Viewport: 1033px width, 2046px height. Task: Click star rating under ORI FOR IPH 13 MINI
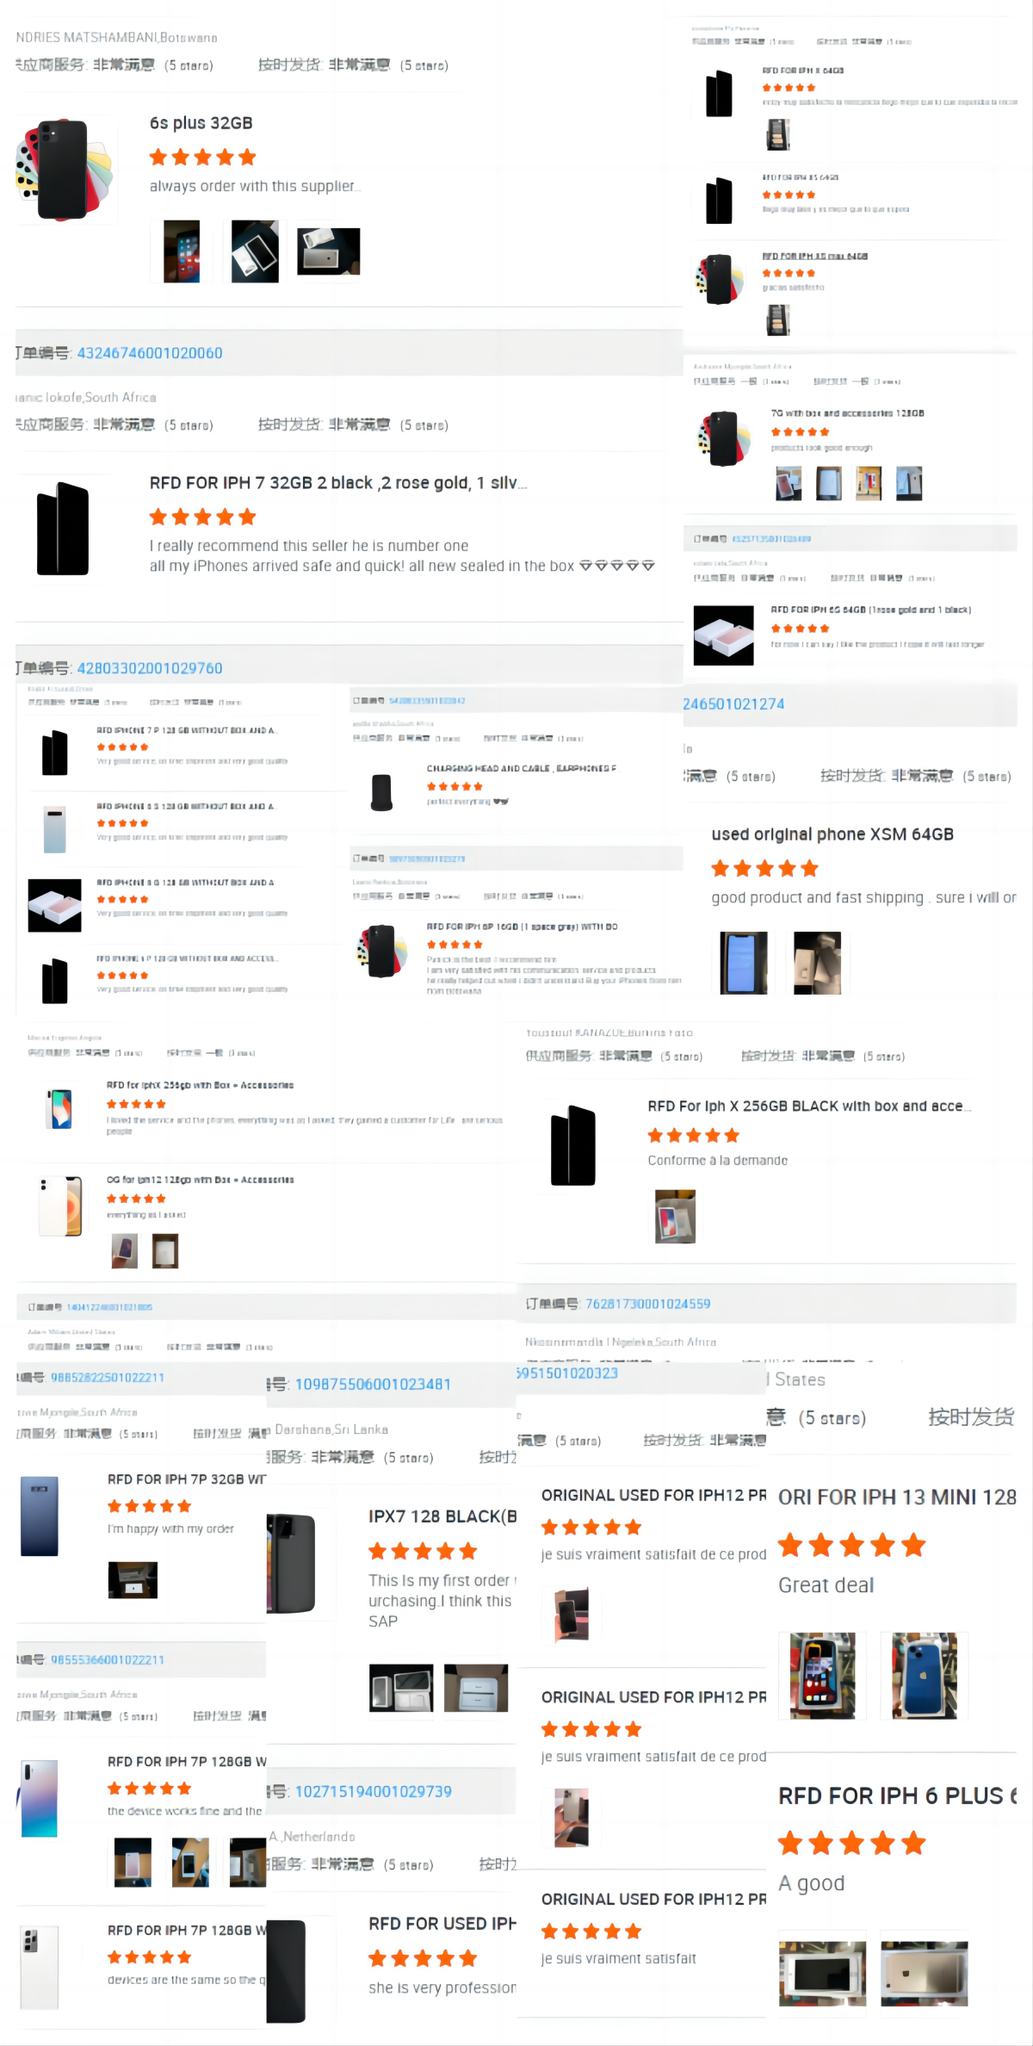click(852, 1546)
